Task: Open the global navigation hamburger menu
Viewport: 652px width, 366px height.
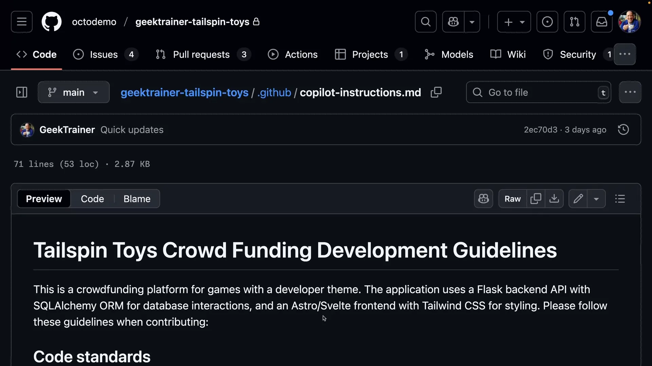Action: coord(22,22)
